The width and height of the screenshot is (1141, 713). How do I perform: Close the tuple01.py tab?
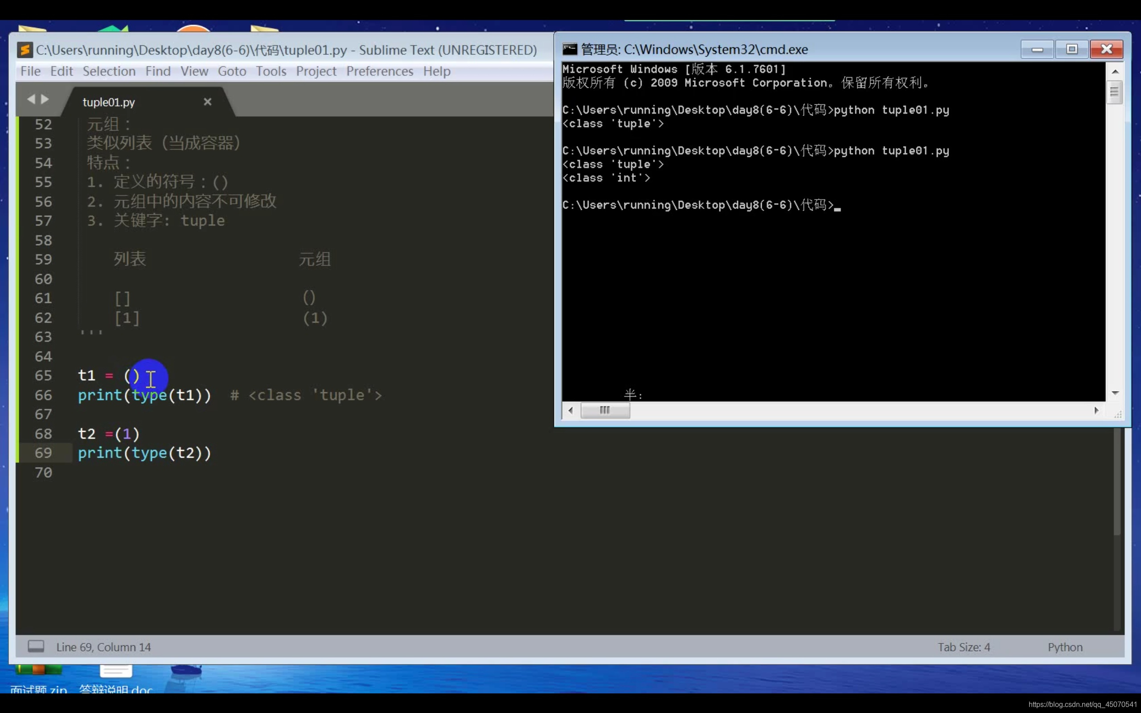pos(207,102)
